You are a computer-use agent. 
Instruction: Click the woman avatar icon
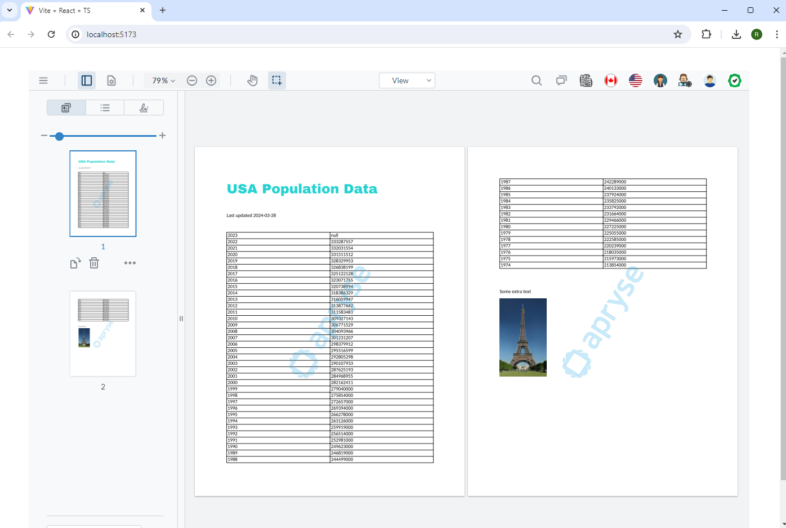coord(660,80)
